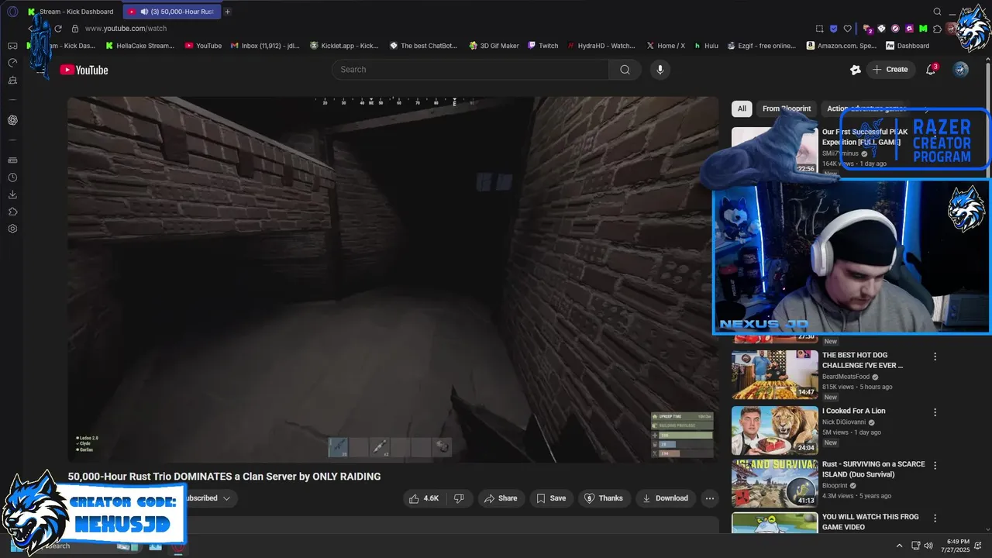Open the HydraHD bookmark

coord(601,46)
